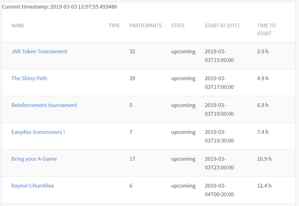Open the Easydex-Summoners ! tournament

click(38, 132)
